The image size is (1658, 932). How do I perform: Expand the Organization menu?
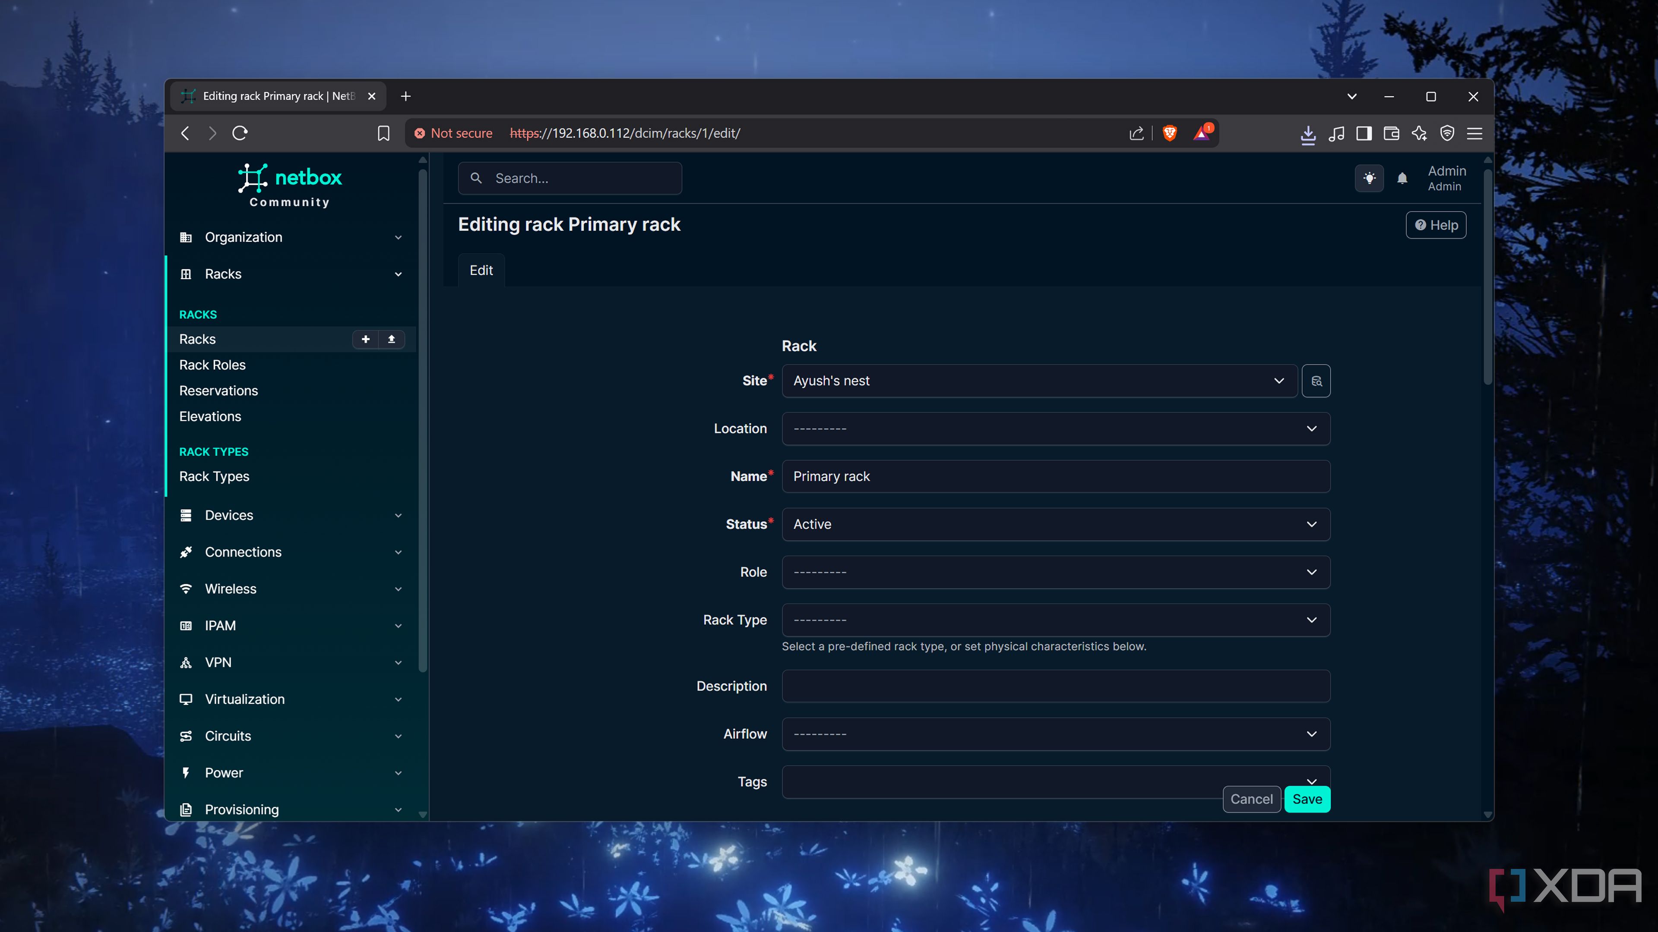291,237
